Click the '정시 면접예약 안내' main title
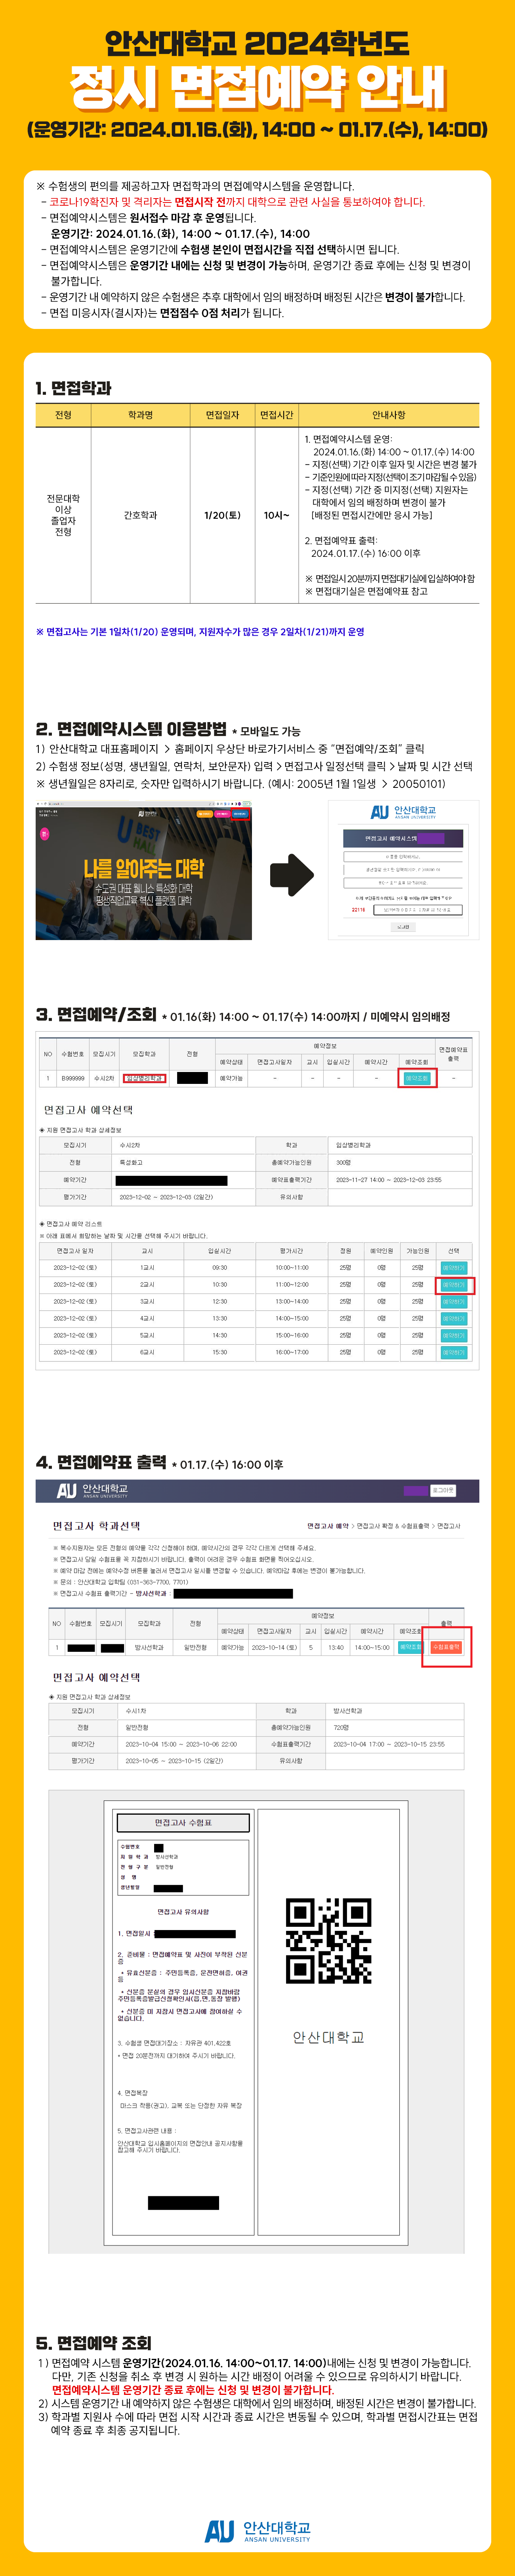Image resolution: width=515 pixels, height=2576 pixels. click(x=257, y=88)
